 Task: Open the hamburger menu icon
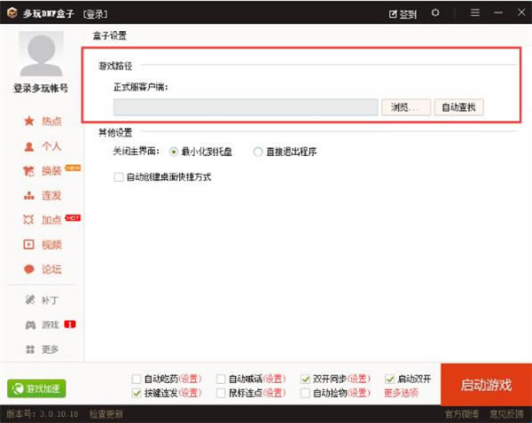(475, 12)
